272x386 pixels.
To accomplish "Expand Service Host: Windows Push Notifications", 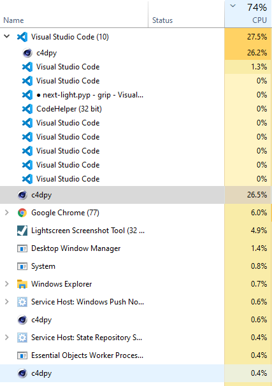I will click(7, 302).
